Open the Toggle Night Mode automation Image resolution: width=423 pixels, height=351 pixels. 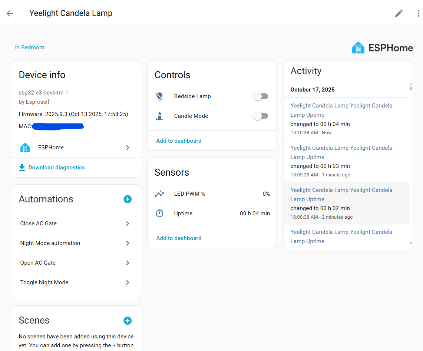pos(76,282)
